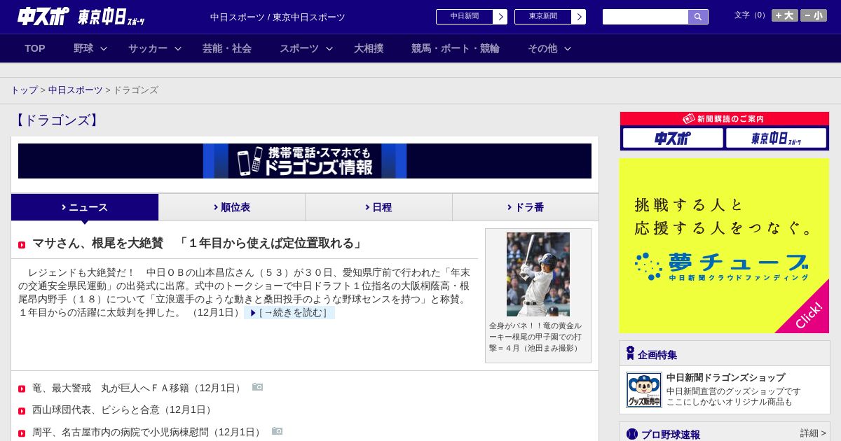841x441 pixels.
Task: Open article 周平、名古屋市内の病院で小児病棟慰問
Action: point(148,432)
